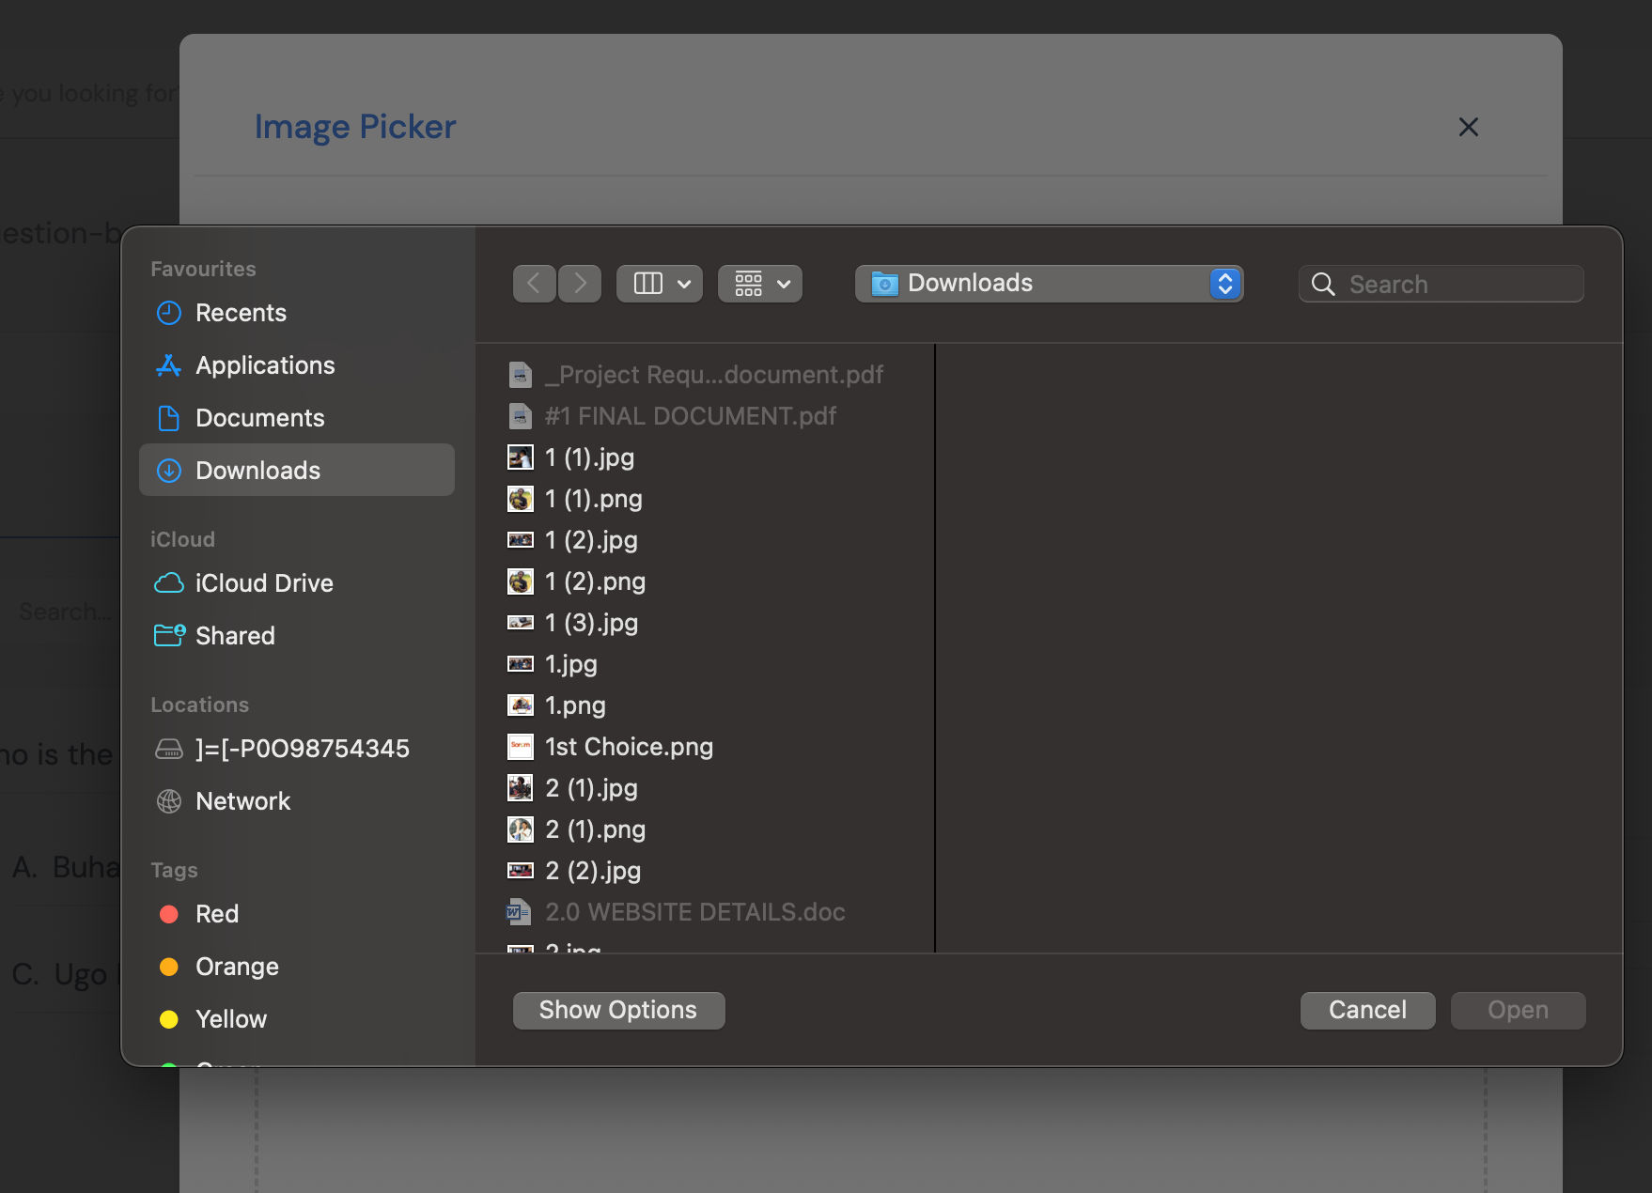Click the back navigation arrow
This screenshot has height=1193, width=1652.
coord(534,284)
